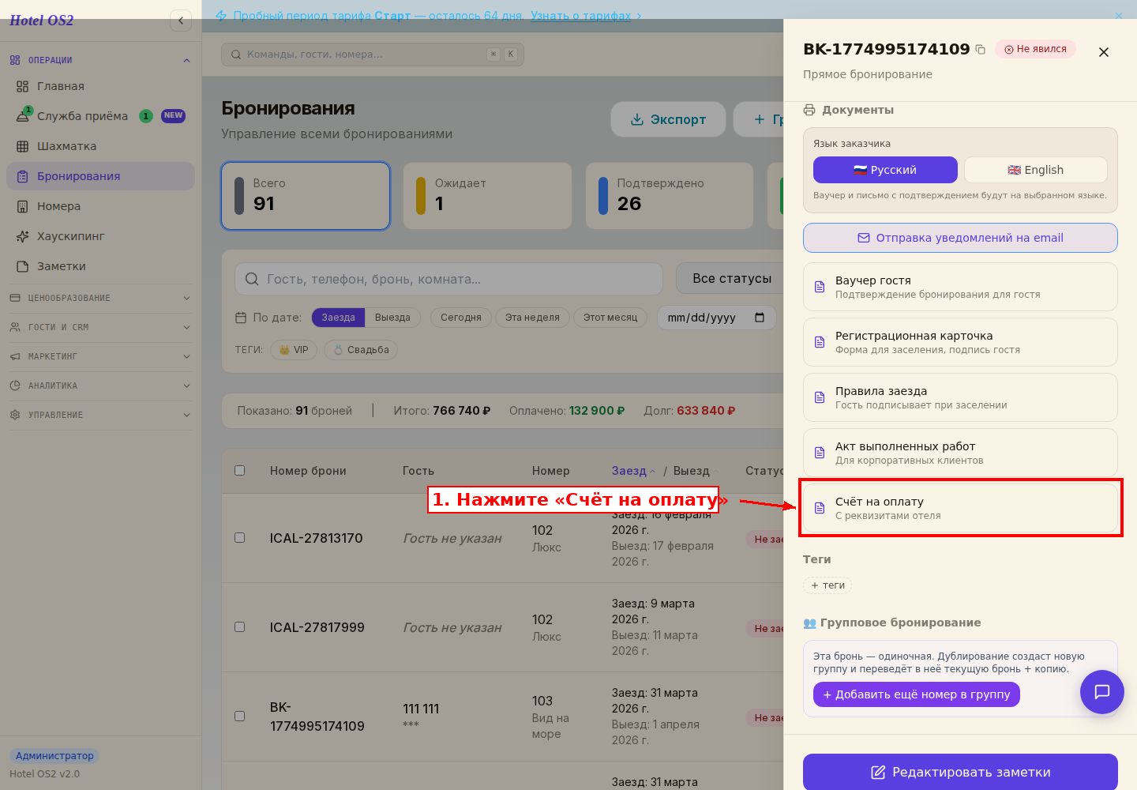Collapse sidebar with chevron arrow button

point(181,21)
